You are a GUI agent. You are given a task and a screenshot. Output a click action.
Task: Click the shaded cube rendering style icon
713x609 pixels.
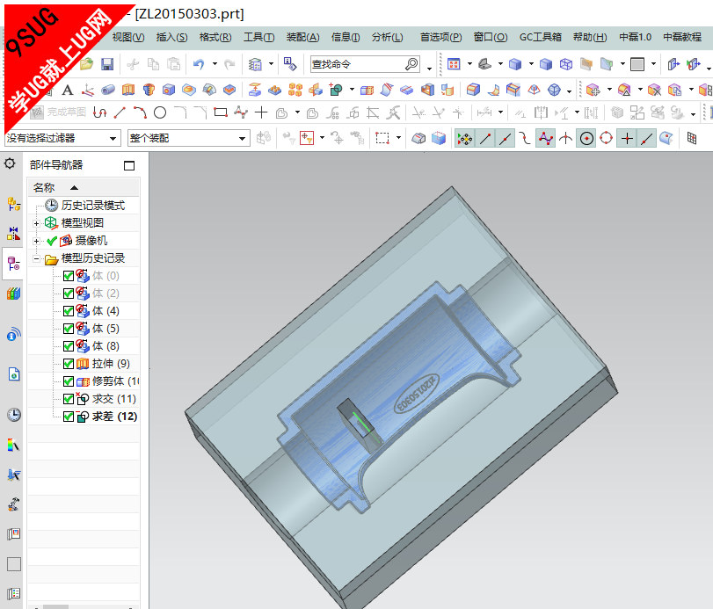(x=515, y=64)
